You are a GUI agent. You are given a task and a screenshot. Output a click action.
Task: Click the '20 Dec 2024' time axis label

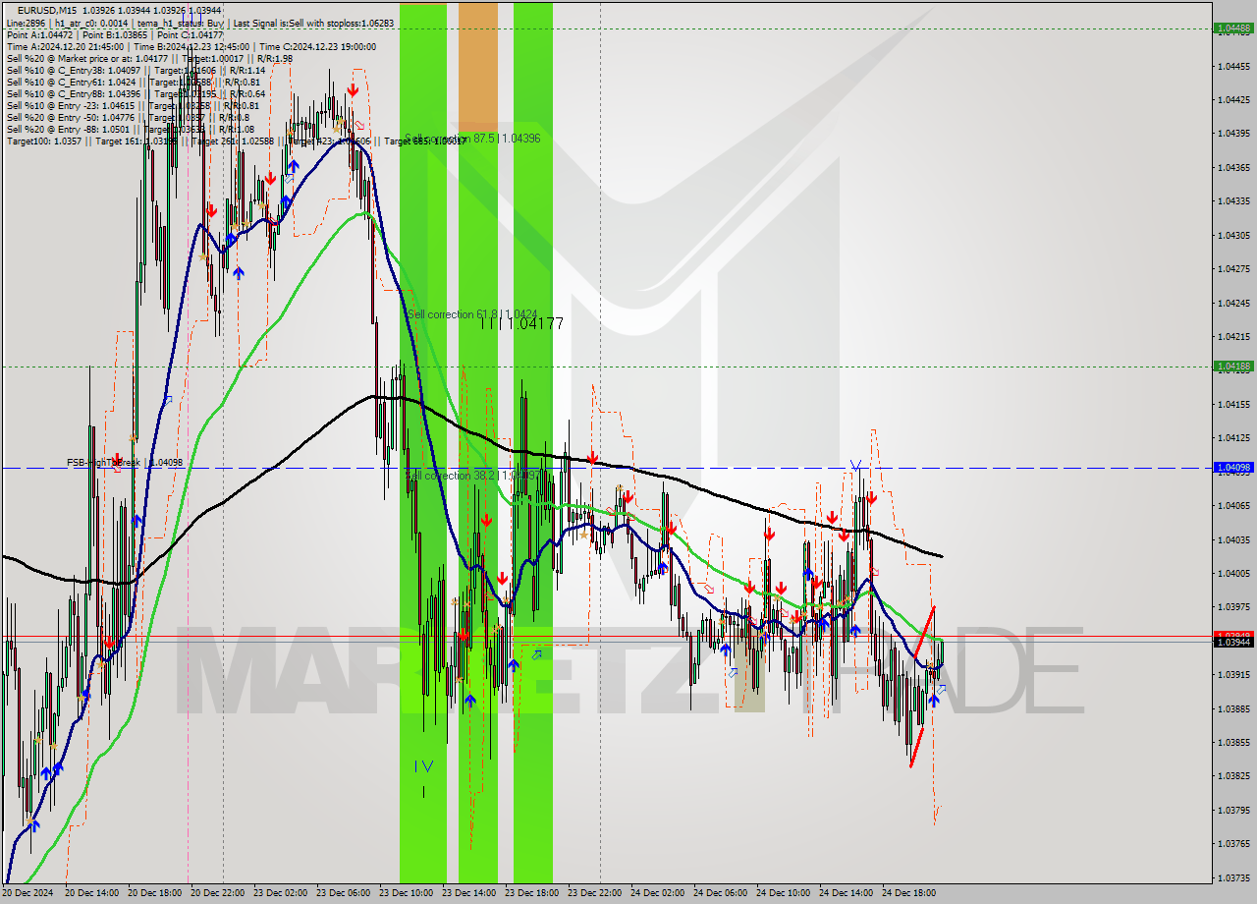coord(29,893)
